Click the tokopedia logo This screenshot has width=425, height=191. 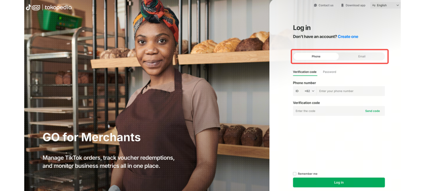click(58, 7)
